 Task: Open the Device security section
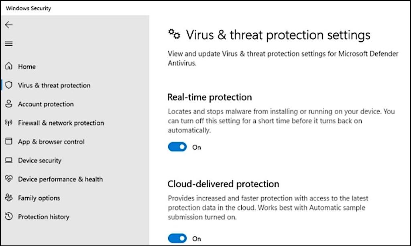39,160
